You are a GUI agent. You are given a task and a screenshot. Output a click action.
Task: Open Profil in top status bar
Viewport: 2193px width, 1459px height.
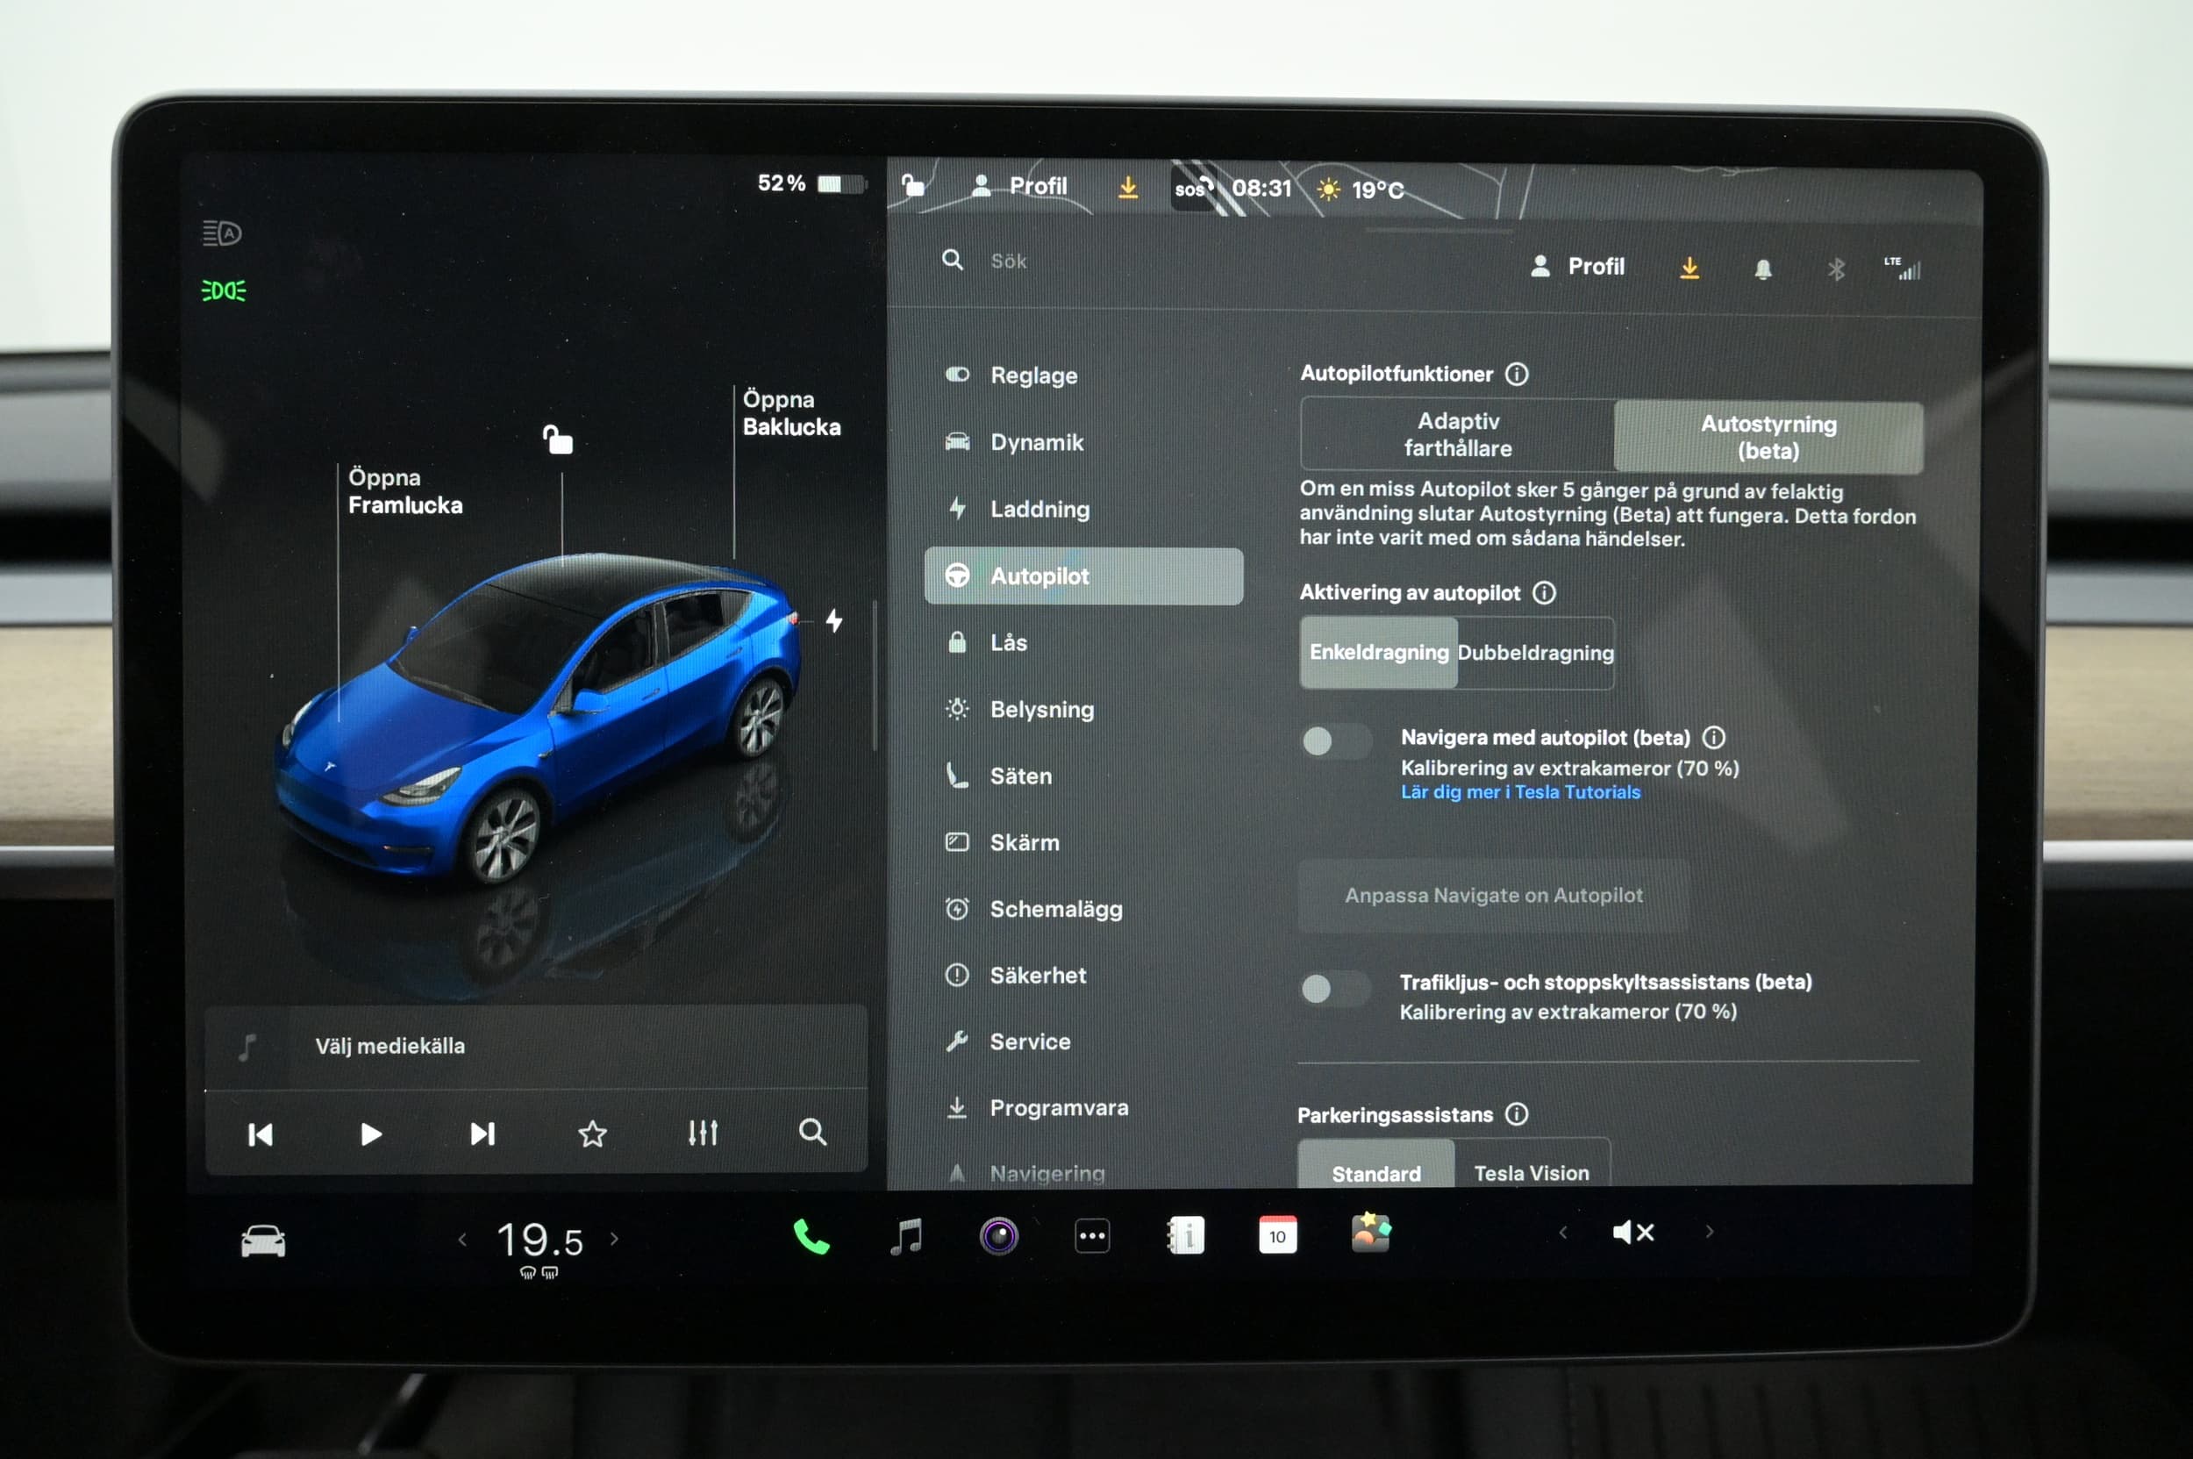(1018, 186)
